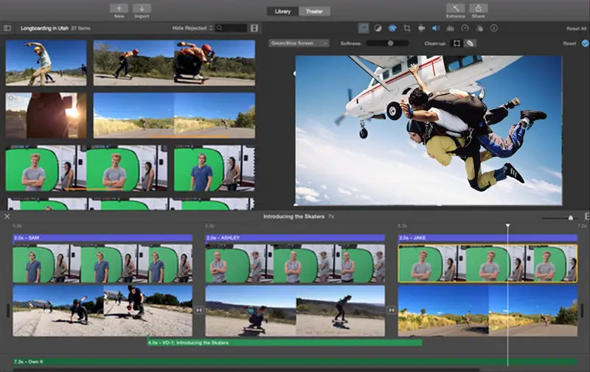The image size is (590, 372).
Task: Open the Color Correction palette icon
Action: [x=392, y=28]
